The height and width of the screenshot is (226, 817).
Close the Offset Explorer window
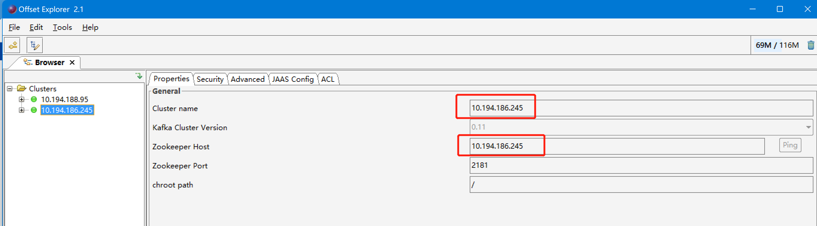pos(807,9)
